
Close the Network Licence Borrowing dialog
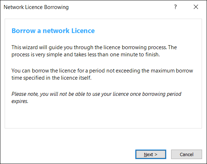coord(196,7)
